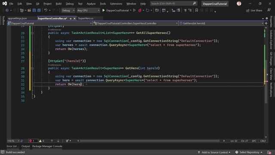The height and width of the screenshot is (155, 275).
Task: Click the Navigate Backward arrow icon
Action: [7, 10]
